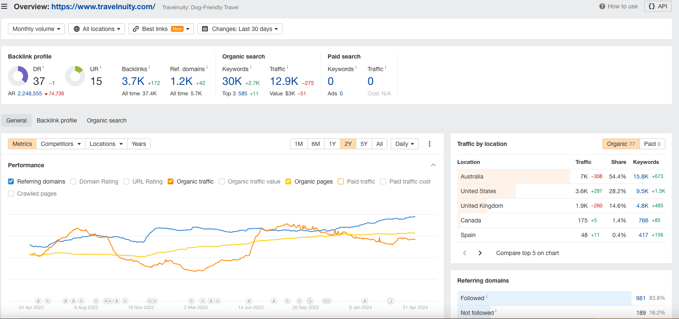The width and height of the screenshot is (679, 319).
Task: Click the info icon next to Not followed
Action: pos(496,311)
